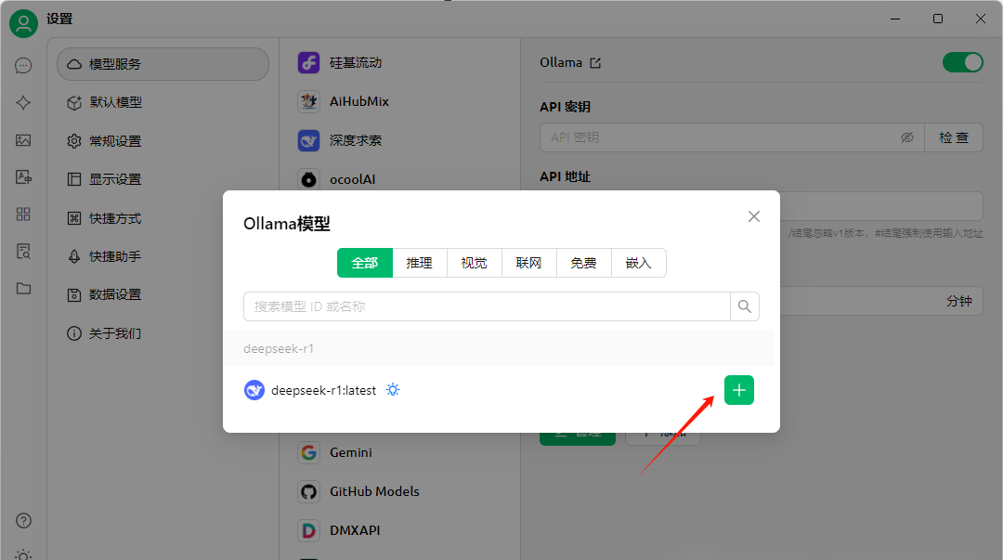Click the 分钟 keep-alive time field

(x=880, y=301)
